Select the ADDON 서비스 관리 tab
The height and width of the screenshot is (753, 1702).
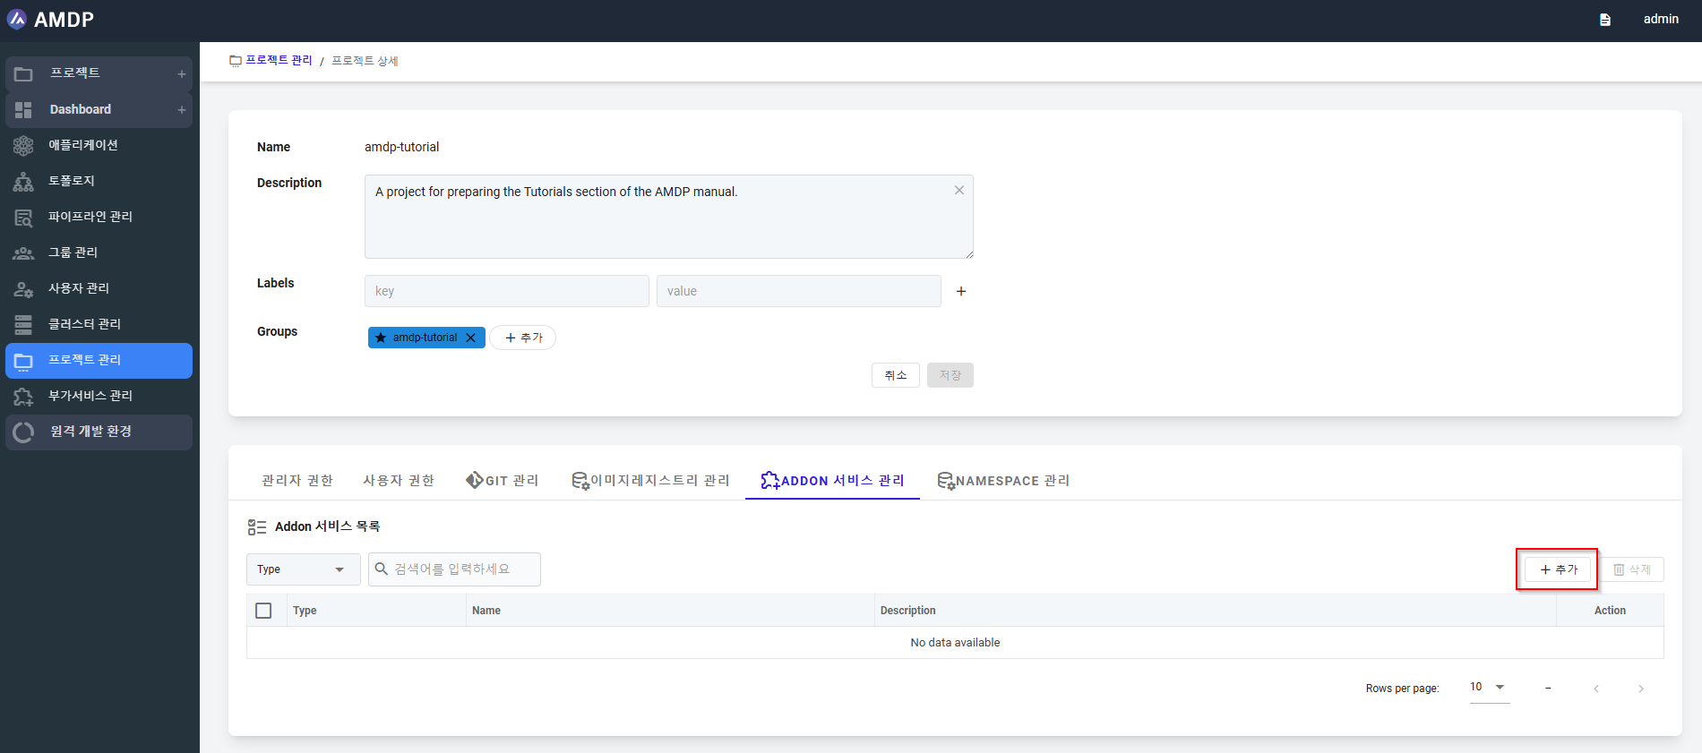(832, 481)
